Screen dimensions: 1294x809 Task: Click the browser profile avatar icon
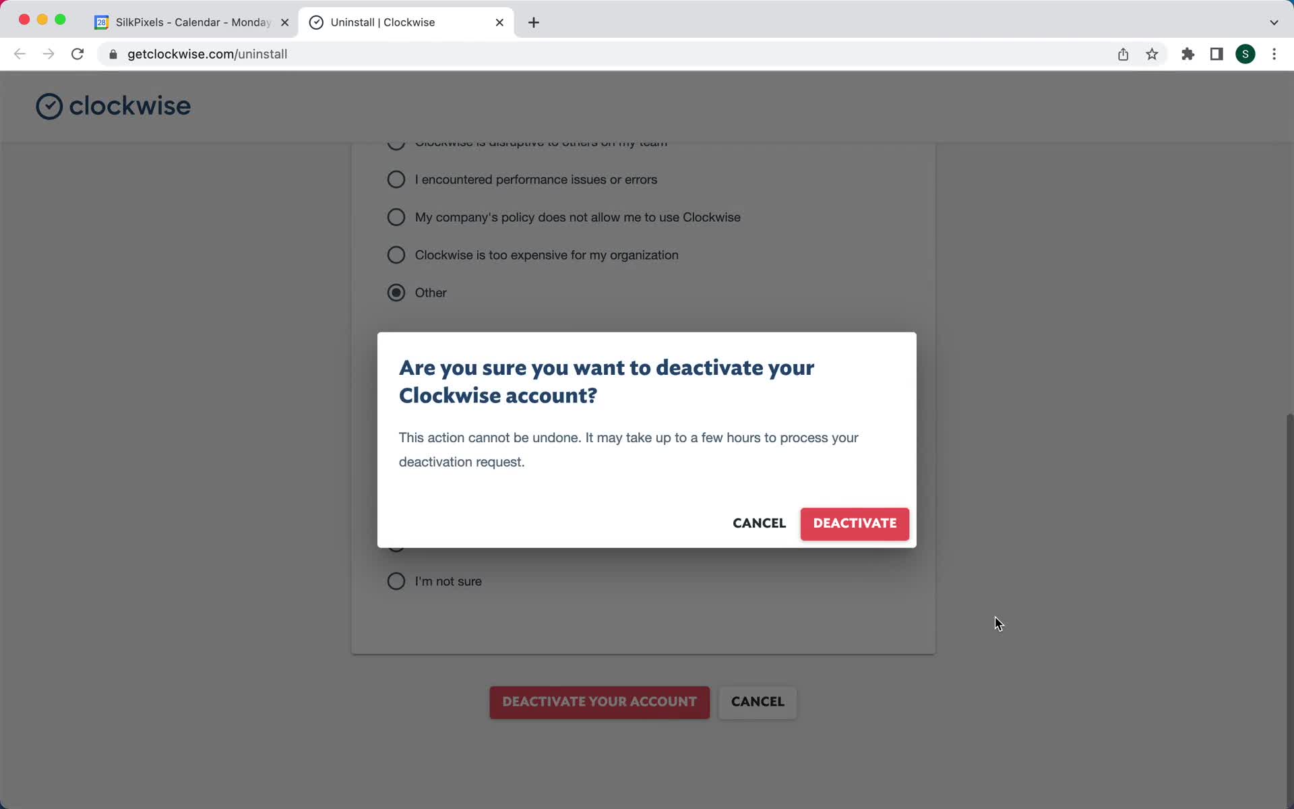pos(1245,53)
